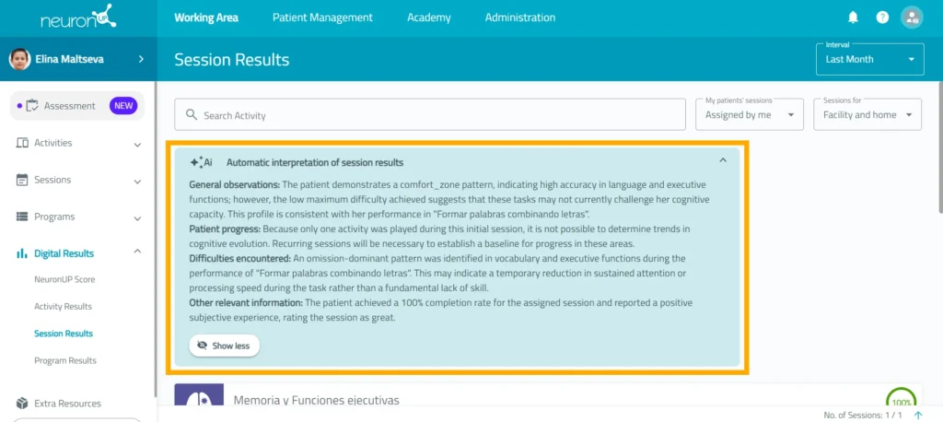
Task: Click Elina Maltseva's patient photo
Action: (19, 59)
